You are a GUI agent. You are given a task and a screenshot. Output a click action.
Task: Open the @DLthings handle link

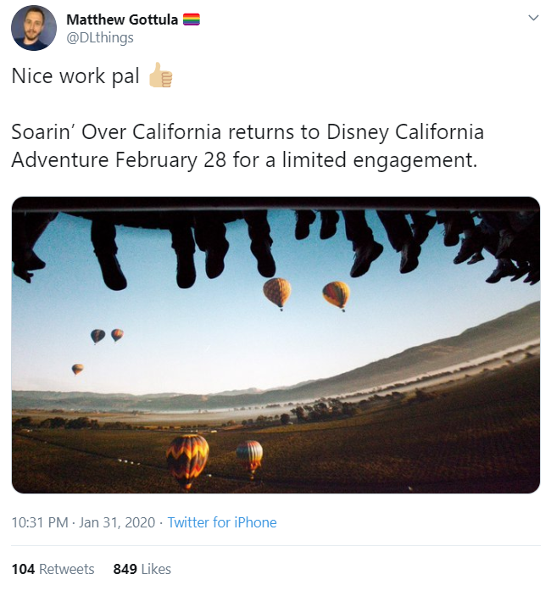(99, 37)
